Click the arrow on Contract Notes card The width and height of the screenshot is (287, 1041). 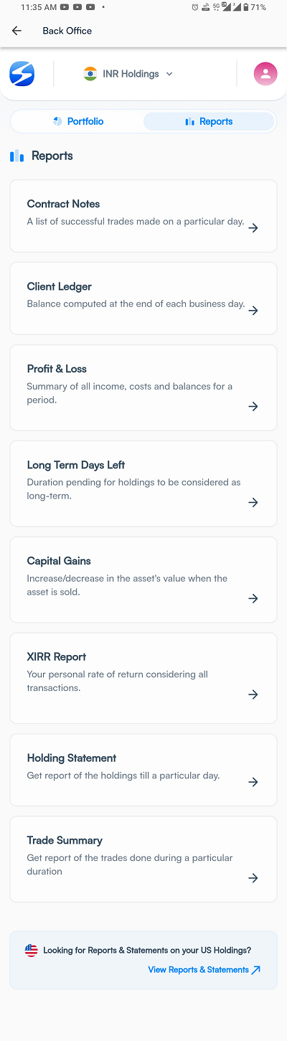[253, 228]
